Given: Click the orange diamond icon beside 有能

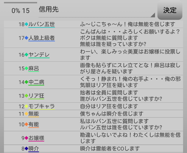Looking at the screenshot, I should click(x=26, y=124).
